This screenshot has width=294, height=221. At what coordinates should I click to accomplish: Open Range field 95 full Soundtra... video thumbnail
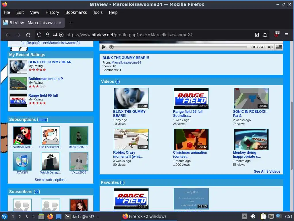[191, 98]
